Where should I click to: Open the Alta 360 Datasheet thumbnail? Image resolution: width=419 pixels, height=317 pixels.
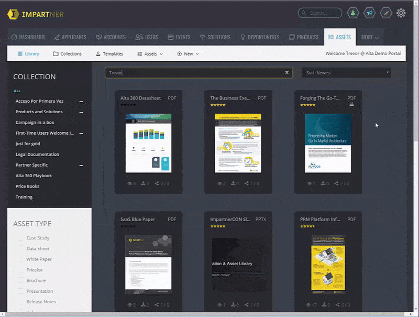click(x=149, y=143)
